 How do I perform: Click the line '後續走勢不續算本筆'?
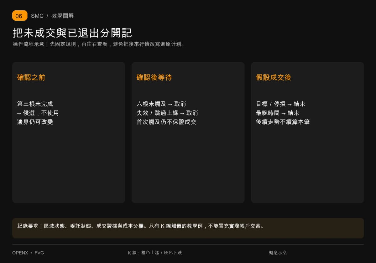click(283, 122)
